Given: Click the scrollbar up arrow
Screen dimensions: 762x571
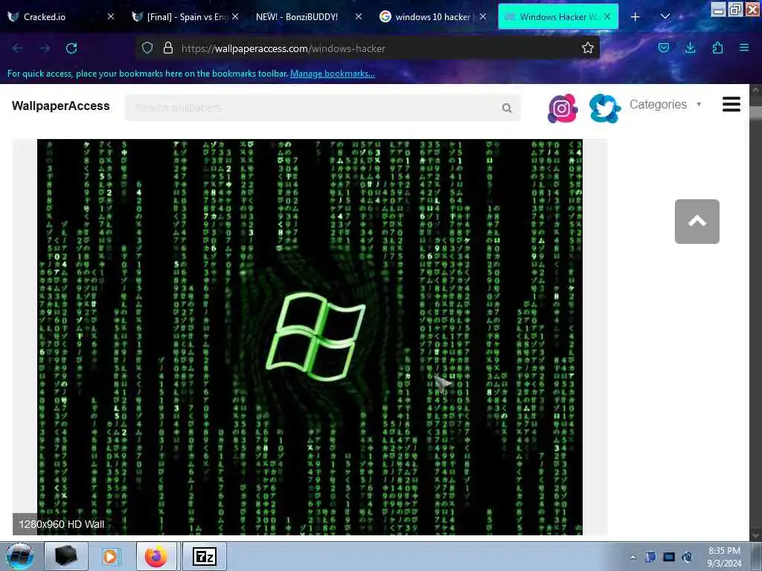Looking at the screenshot, I should [756, 90].
